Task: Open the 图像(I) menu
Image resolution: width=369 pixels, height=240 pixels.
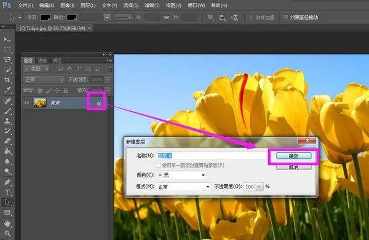Action: (67, 5)
